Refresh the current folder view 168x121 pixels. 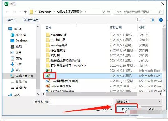pyautogui.click(x=108, y=12)
